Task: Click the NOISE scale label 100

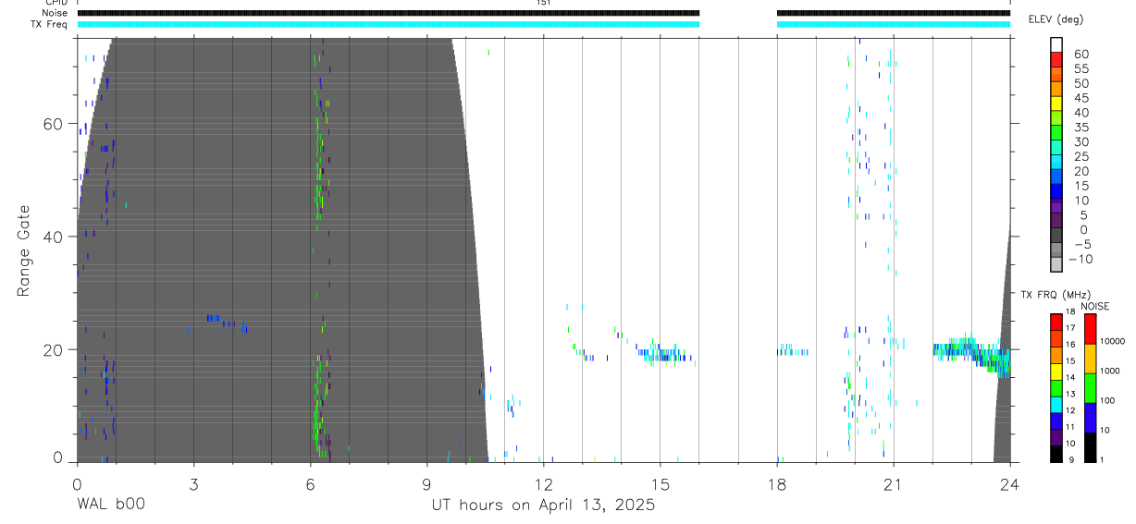Action: (x=1107, y=400)
